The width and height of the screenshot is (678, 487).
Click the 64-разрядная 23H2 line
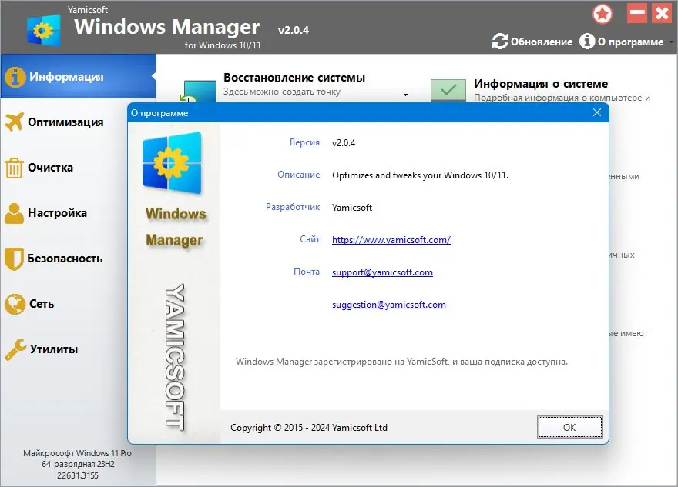tap(78, 465)
